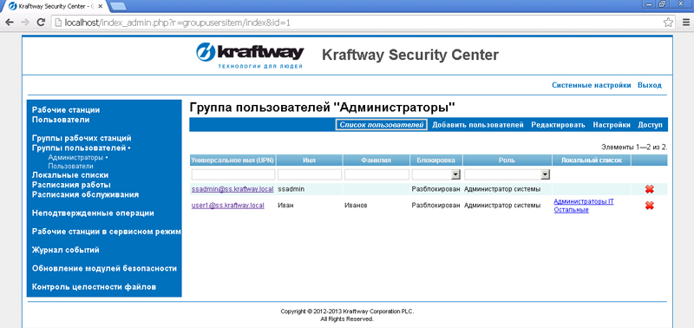Open Неподтвержденные операции in sidebar
This screenshot has height=328, width=694.
click(x=93, y=213)
